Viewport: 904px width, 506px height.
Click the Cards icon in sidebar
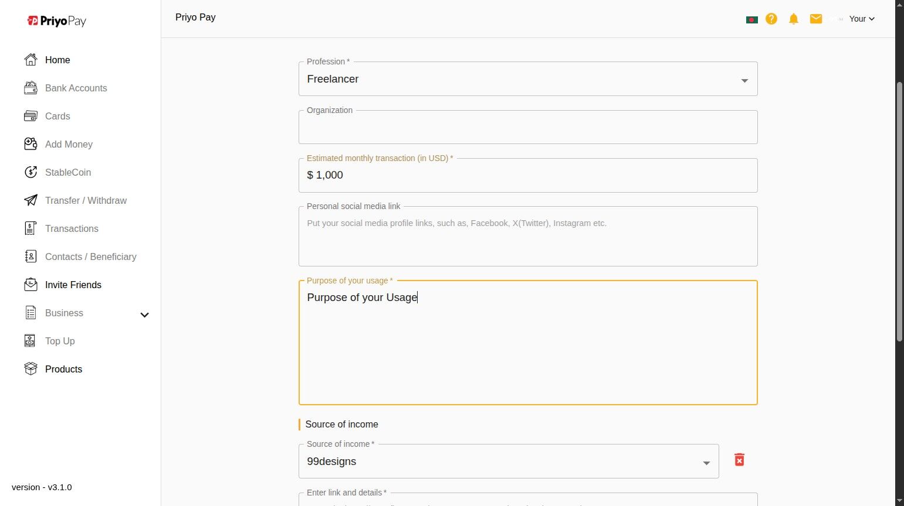coord(31,116)
